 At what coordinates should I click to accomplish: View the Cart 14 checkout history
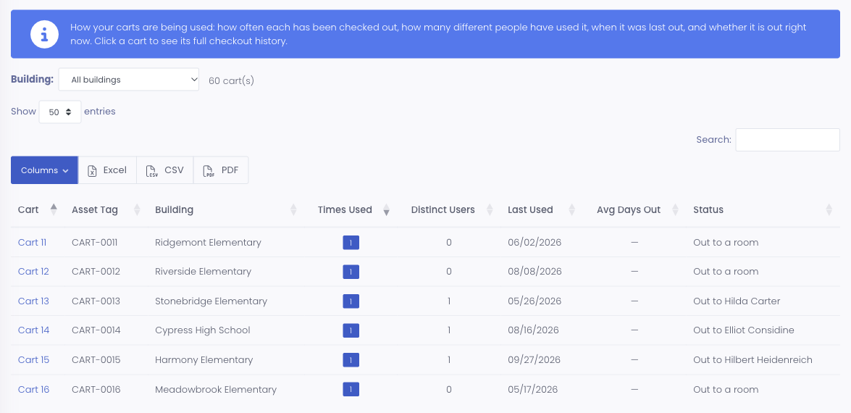pos(33,330)
